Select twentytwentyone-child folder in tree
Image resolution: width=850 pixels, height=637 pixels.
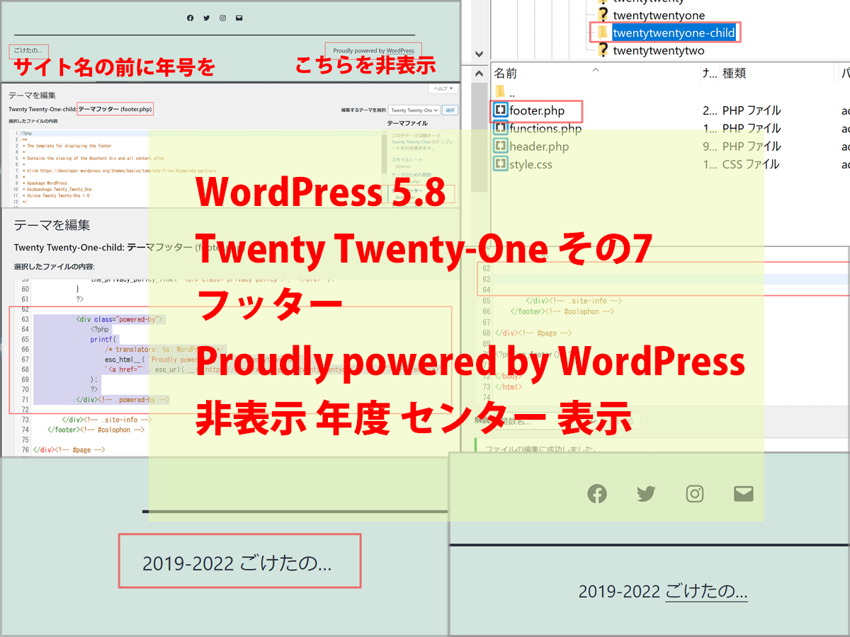coord(673,33)
